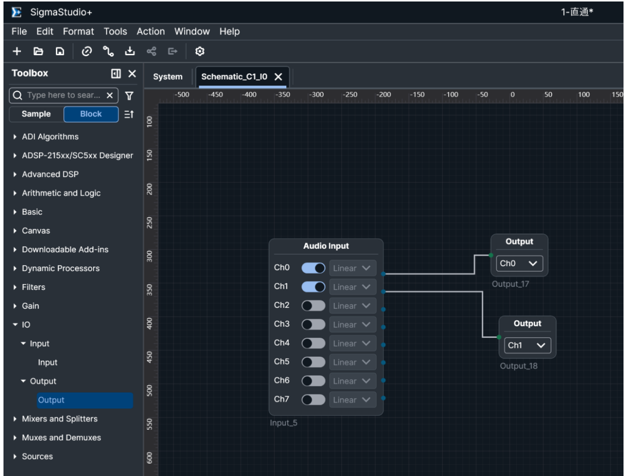The image size is (626, 476).
Task: Click the Ch7 output pin of Audio Input
Action: click(383, 398)
